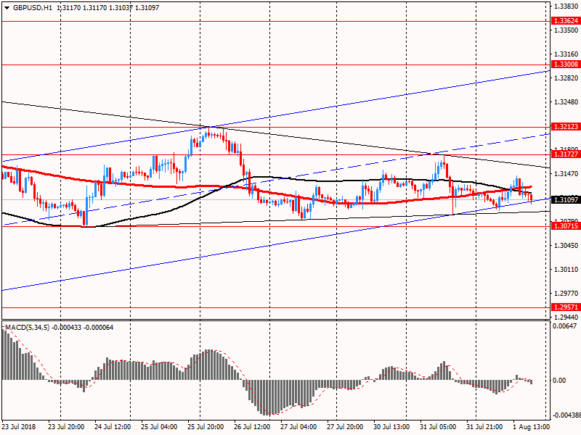Click the 1.29440 price scale value
Image resolution: width=581 pixels, height=435 pixels.
click(x=566, y=318)
